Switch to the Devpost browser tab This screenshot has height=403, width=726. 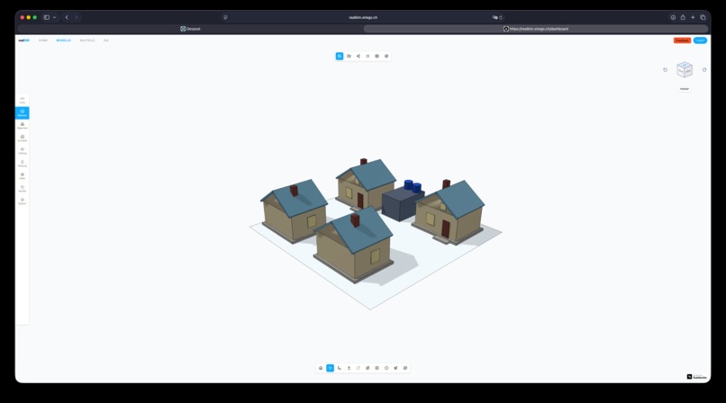coord(190,29)
